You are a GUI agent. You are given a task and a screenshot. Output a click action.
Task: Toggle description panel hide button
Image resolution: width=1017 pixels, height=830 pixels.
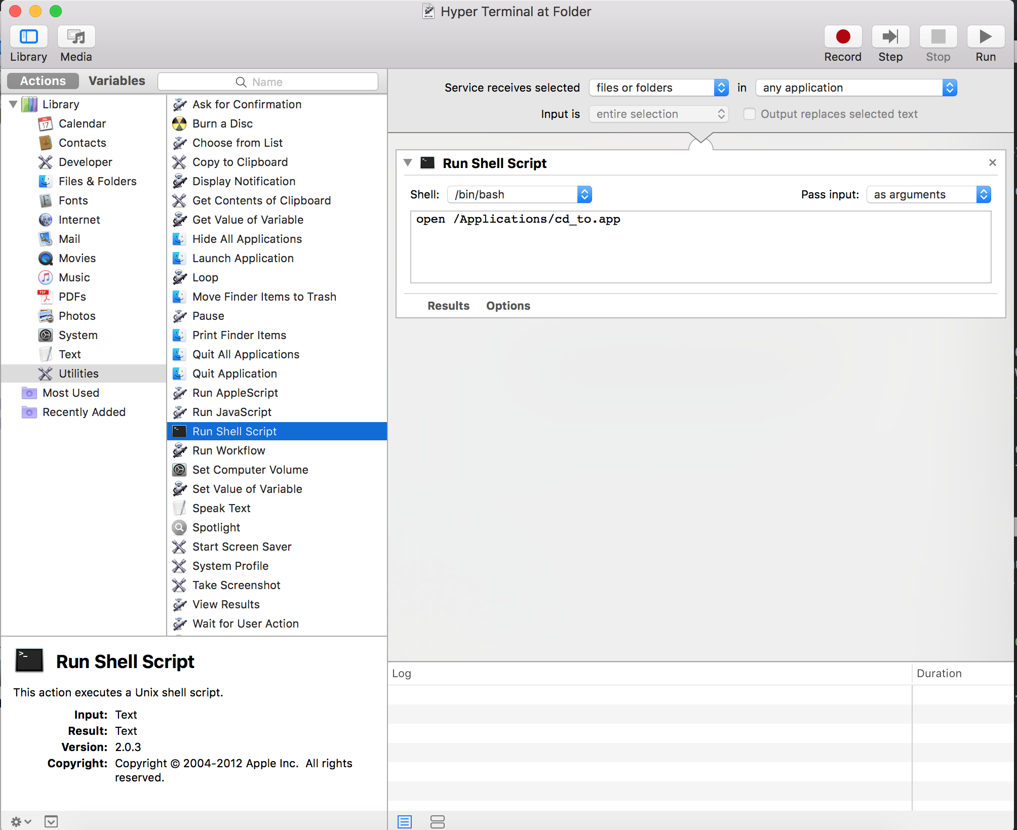51,821
